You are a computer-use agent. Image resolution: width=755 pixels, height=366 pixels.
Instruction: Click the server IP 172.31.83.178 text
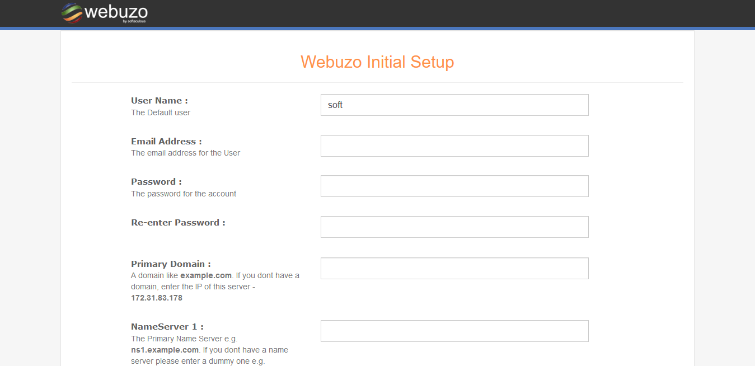tap(157, 298)
